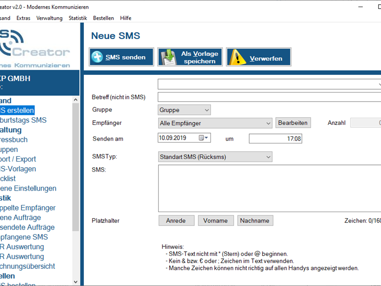This screenshot has width=381, height=286.
Task: Insert the Anrede placeholder
Action: point(176,221)
